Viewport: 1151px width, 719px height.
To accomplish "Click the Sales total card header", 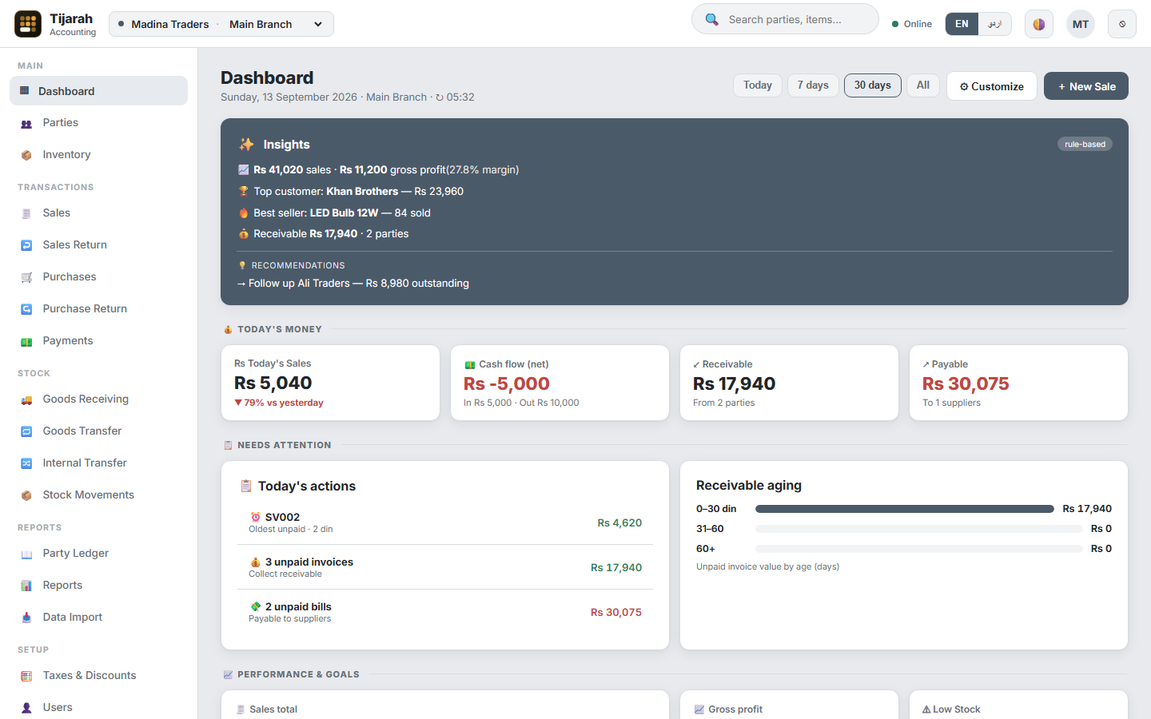I will click(267, 709).
